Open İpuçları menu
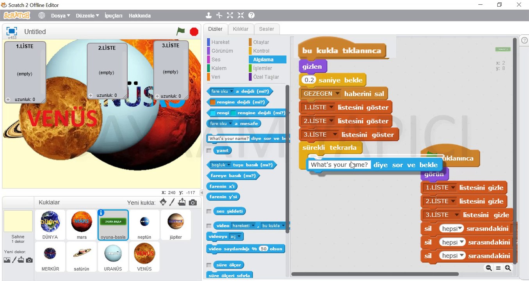529x281 pixels. click(x=114, y=16)
